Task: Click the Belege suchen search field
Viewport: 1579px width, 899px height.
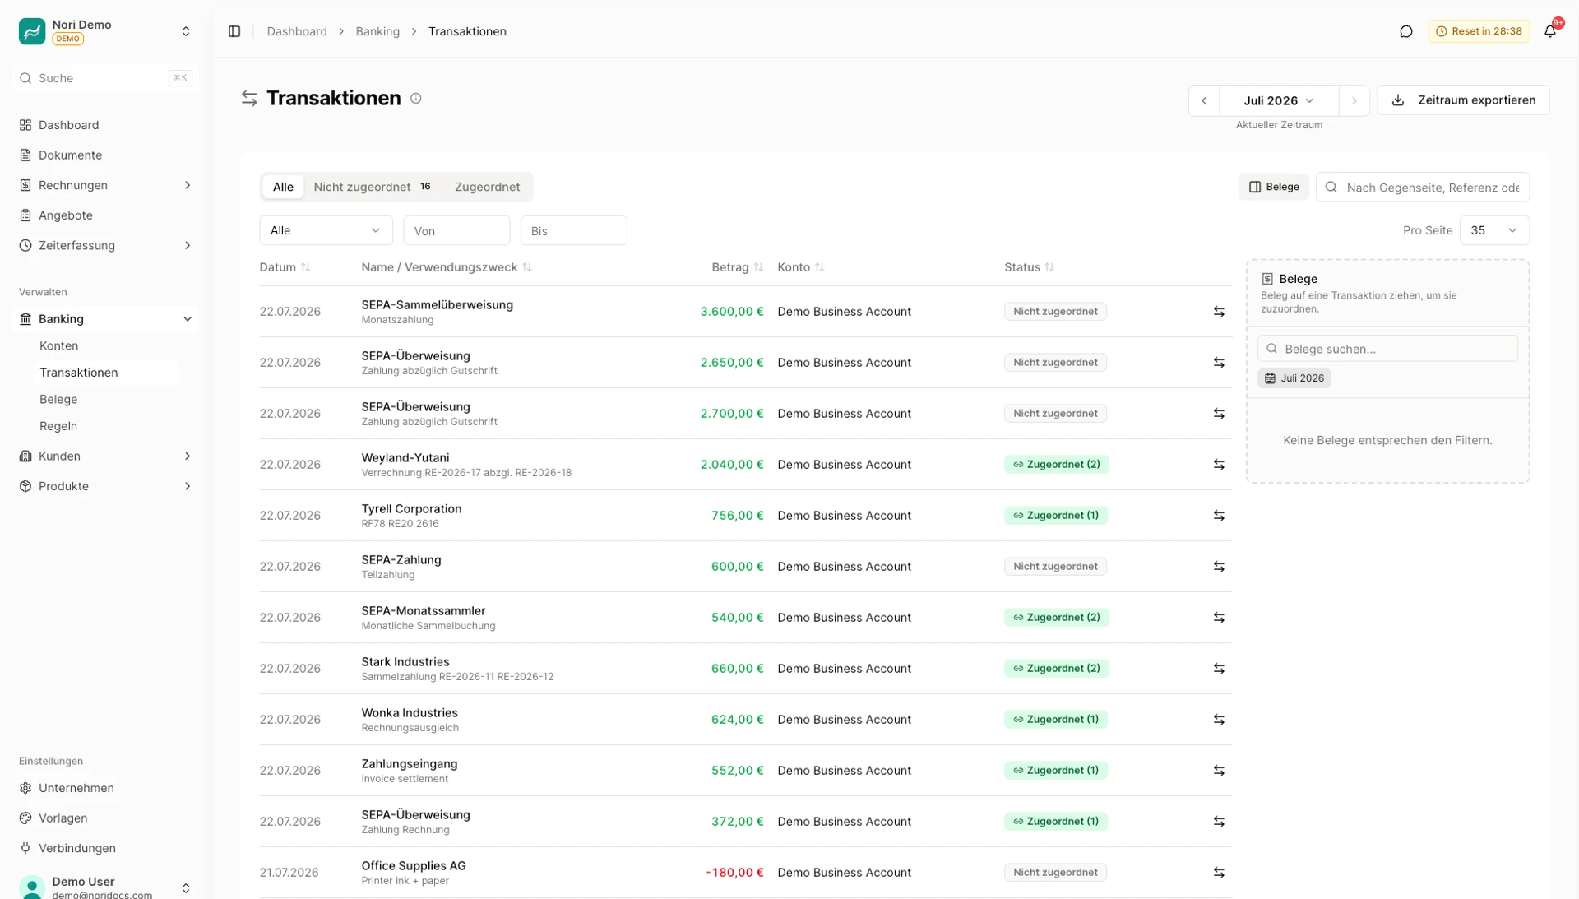Action: coord(1387,349)
